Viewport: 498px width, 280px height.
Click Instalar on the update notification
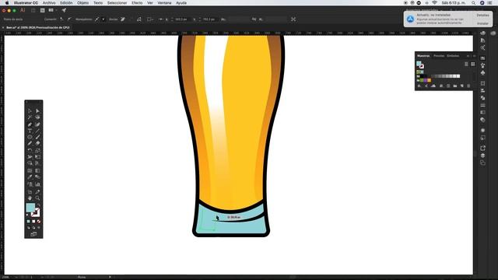click(x=482, y=23)
